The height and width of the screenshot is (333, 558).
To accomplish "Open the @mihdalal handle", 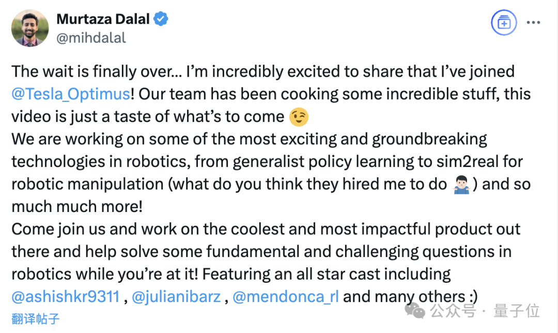I will point(91,38).
